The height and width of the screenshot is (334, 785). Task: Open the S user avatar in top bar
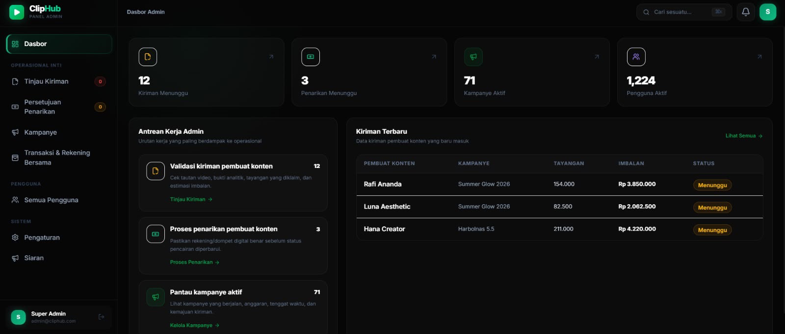pos(768,12)
